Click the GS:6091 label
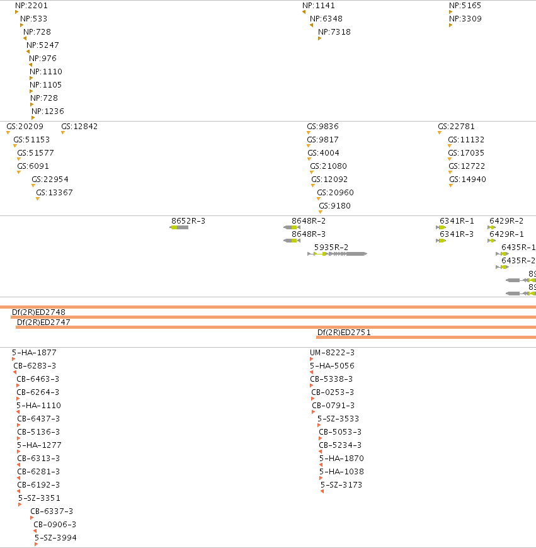 (x=33, y=166)
